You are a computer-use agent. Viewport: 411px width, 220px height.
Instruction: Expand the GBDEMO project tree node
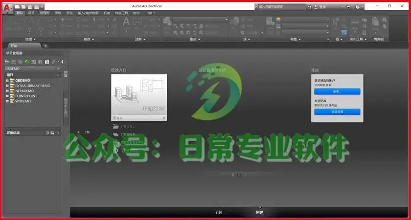[7, 81]
